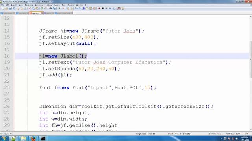
Task: Click the Zoom Out toolbar icon
Action: point(63,9)
